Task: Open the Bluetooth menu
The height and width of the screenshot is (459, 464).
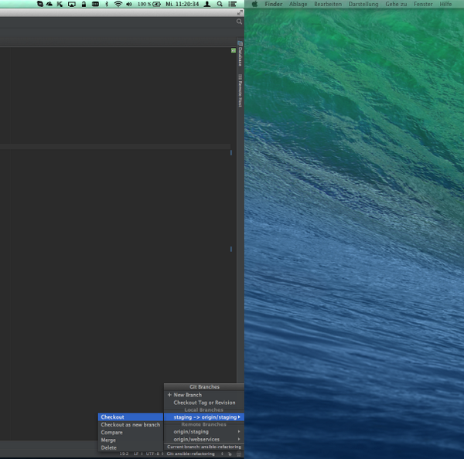Action: (x=107, y=4)
